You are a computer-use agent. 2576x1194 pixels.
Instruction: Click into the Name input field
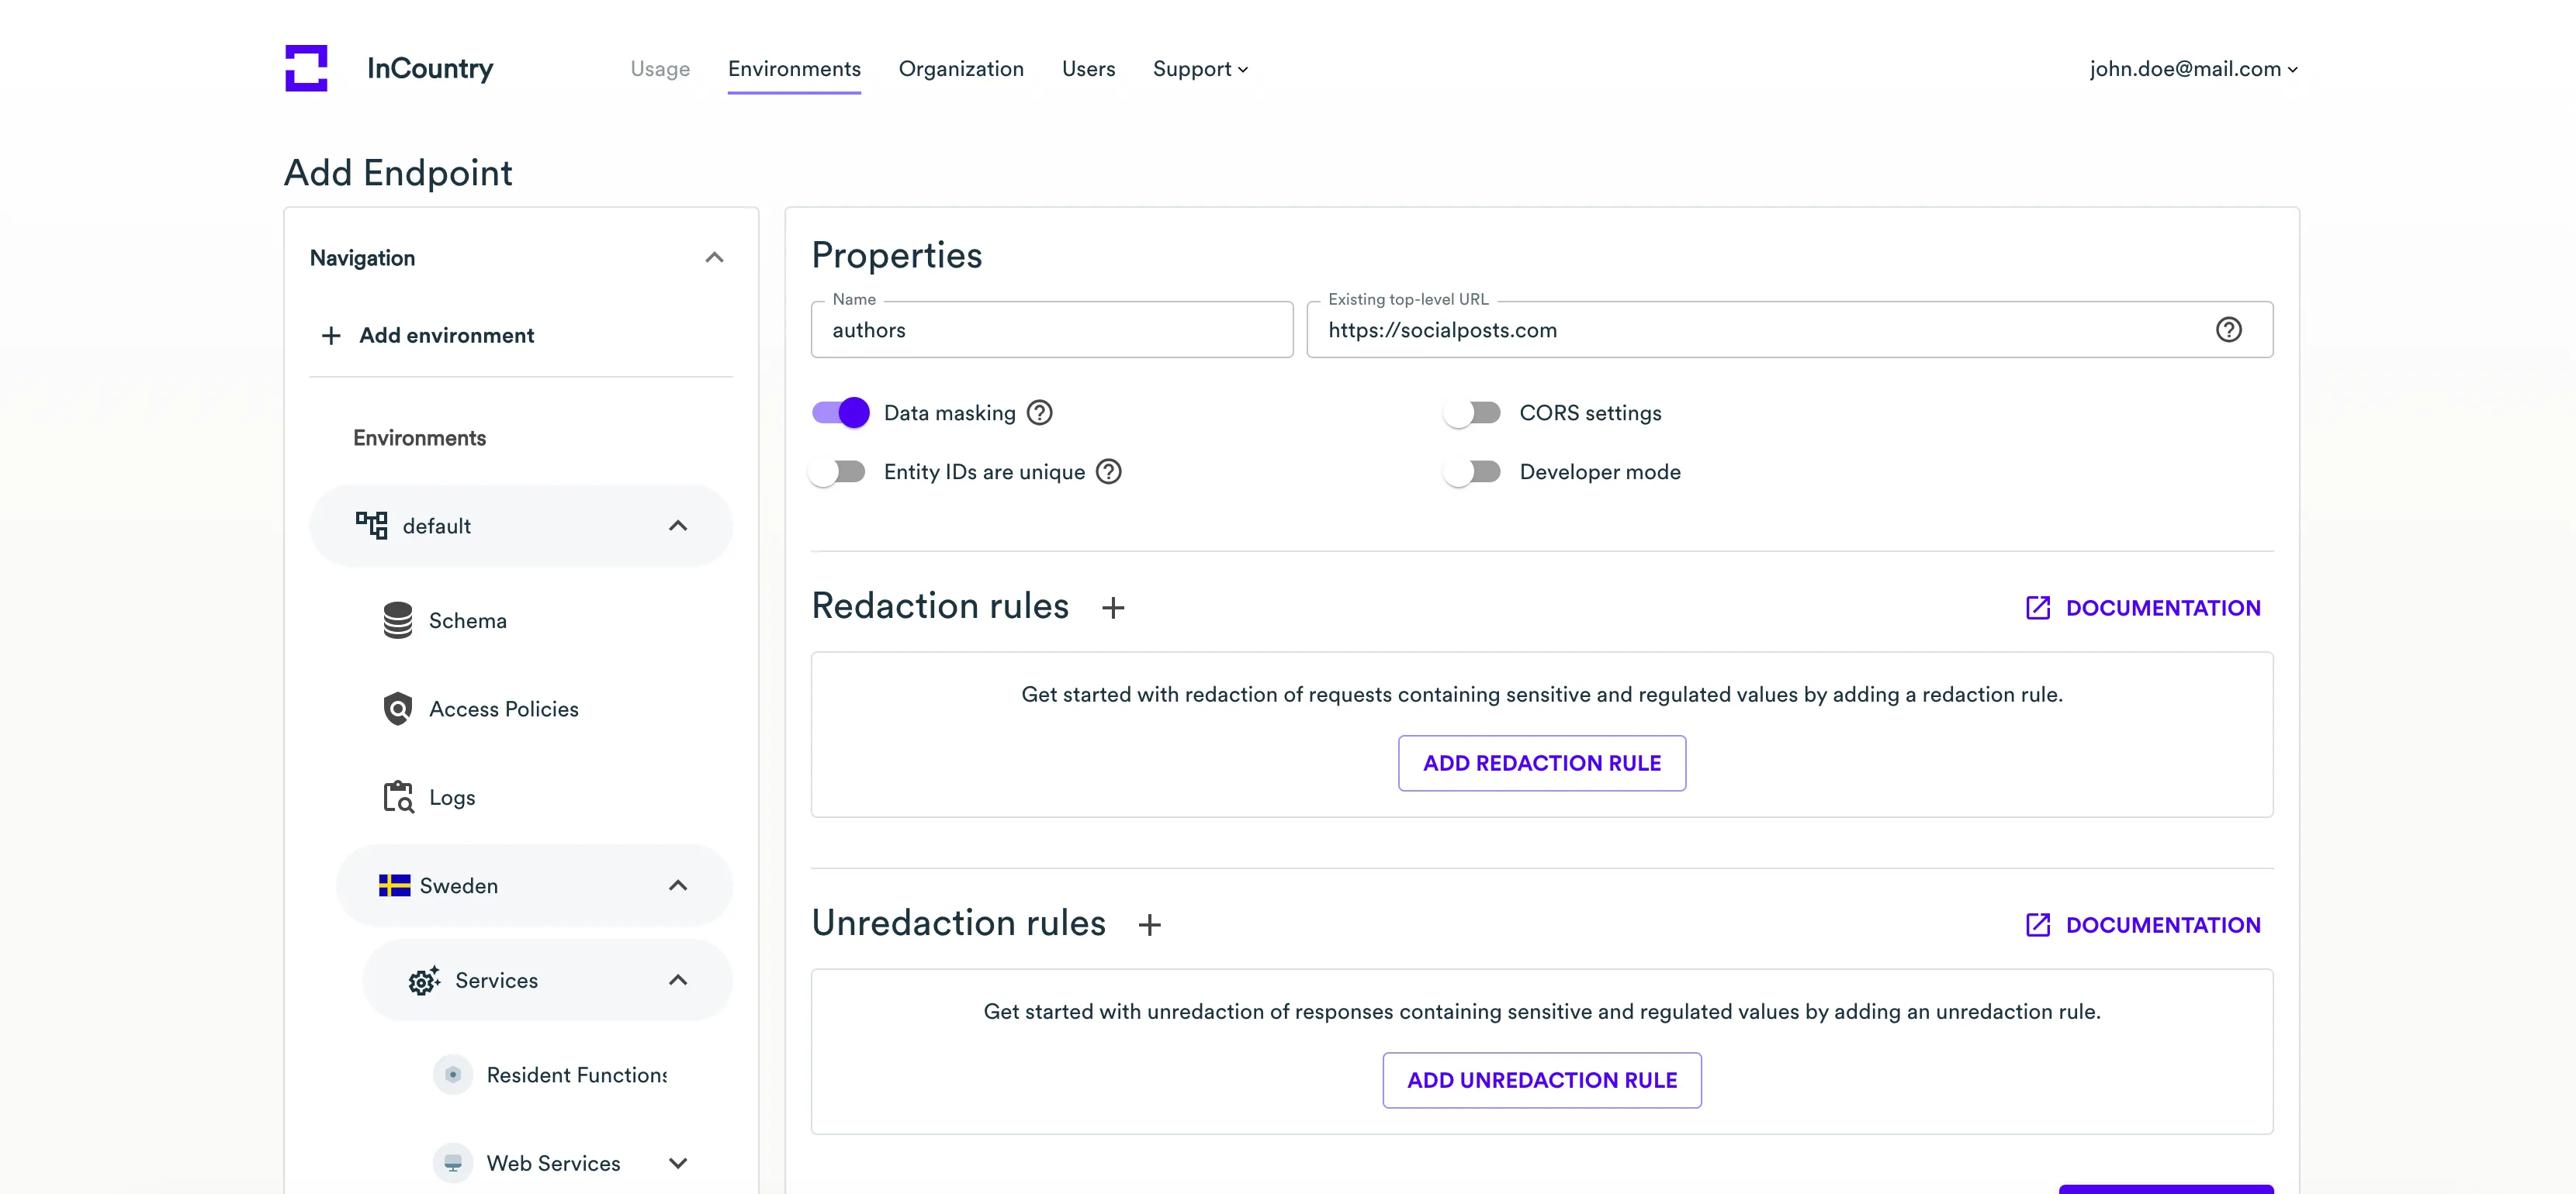click(1051, 331)
